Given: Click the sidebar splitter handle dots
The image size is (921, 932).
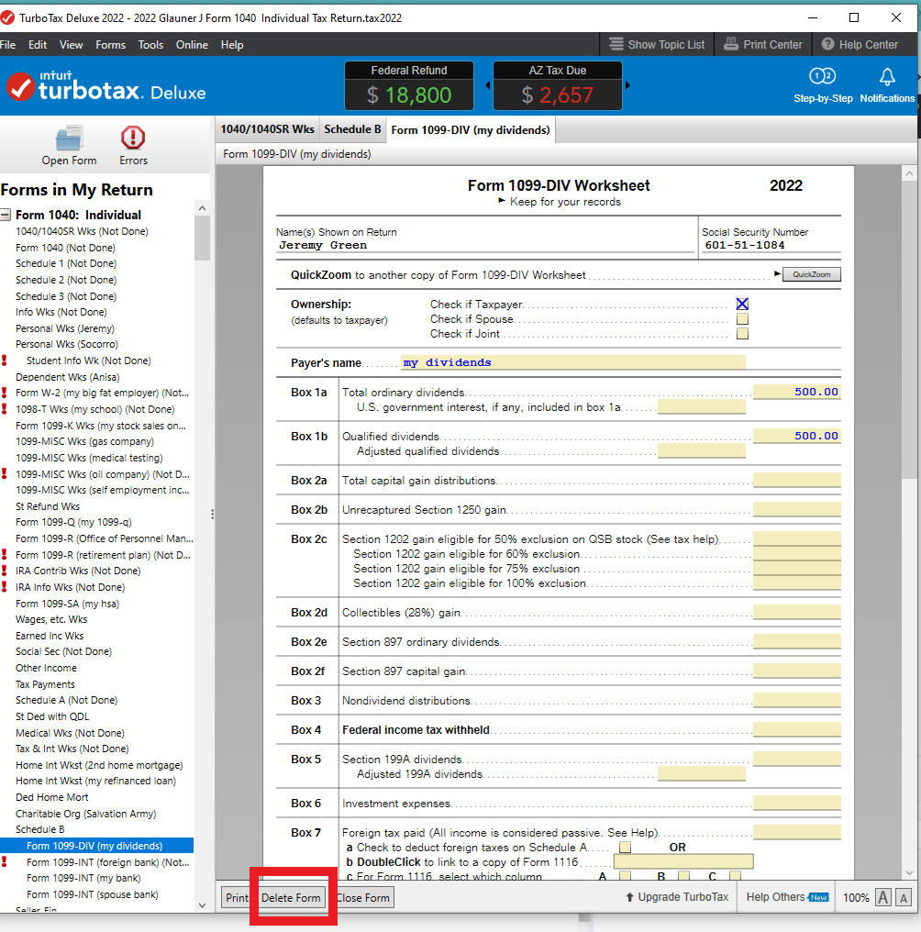Looking at the screenshot, I should [212, 515].
